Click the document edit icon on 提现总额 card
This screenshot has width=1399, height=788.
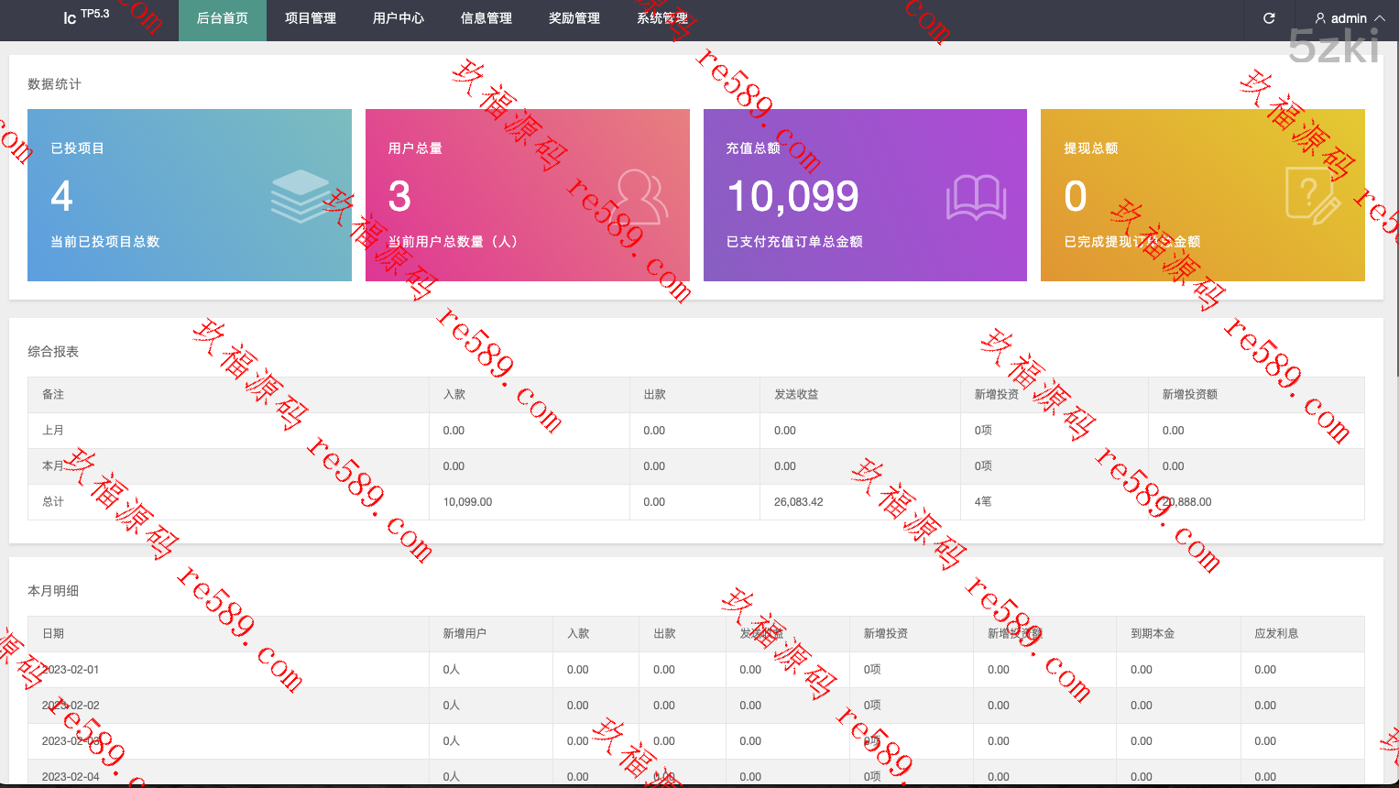[x=1312, y=195]
